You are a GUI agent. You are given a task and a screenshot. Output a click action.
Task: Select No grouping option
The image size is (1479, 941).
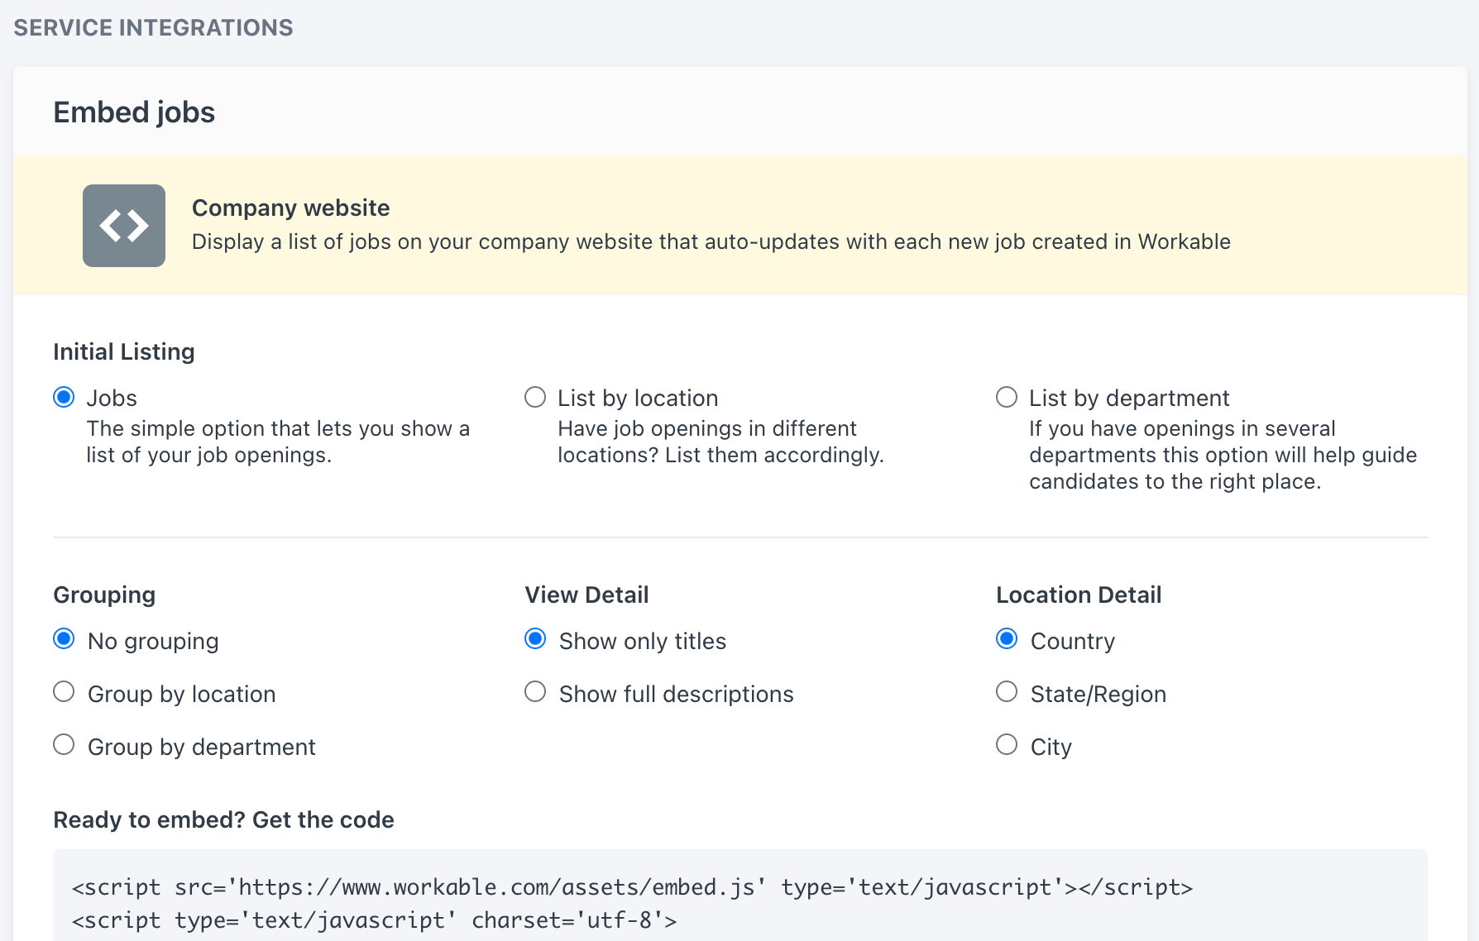coord(64,639)
